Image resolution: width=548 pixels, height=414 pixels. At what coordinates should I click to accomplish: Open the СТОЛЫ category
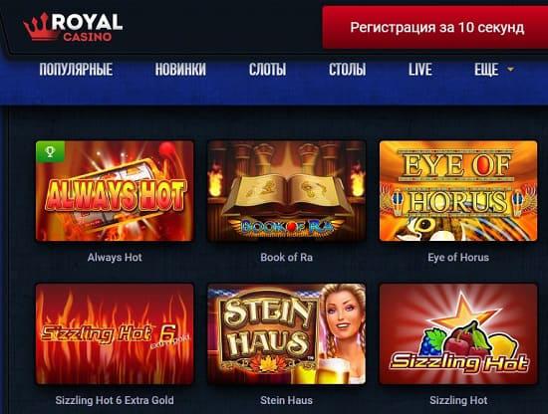(347, 70)
